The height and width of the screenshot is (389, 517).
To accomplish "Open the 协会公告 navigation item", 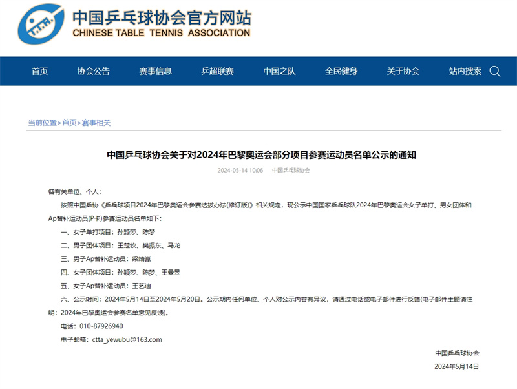I will pos(95,71).
